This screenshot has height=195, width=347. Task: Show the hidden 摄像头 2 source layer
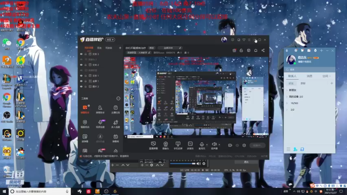click(x=81, y=59)
